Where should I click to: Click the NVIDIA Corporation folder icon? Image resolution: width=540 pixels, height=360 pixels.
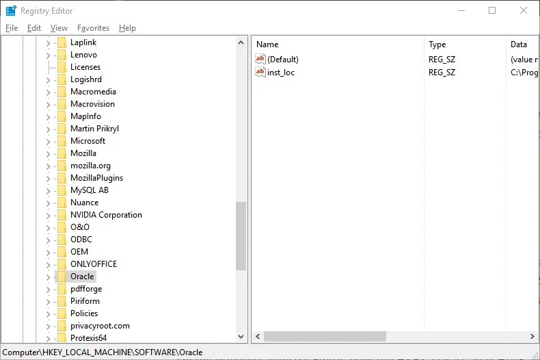click(62, 215)
